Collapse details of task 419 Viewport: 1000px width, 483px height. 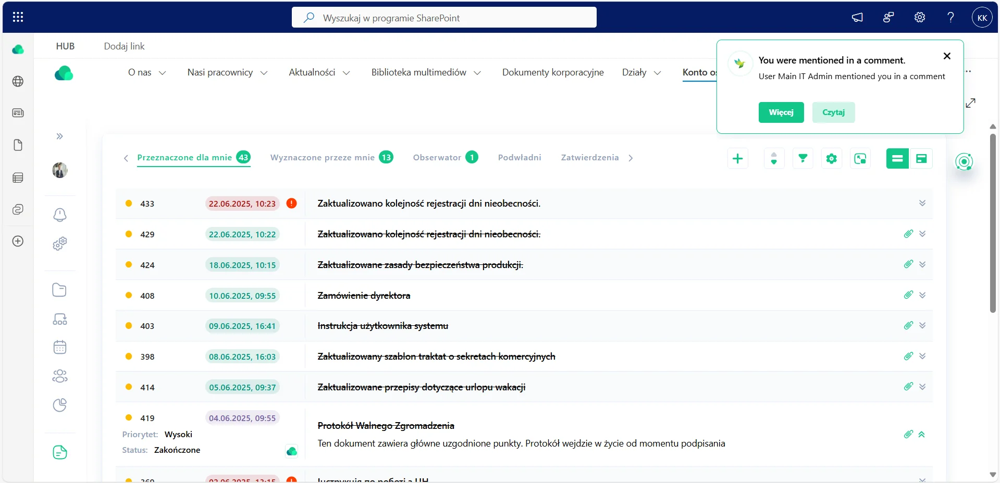point(922,434)
